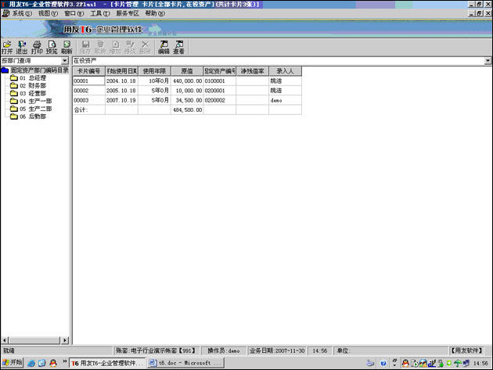Click the left arrow of the tree scrollbar
493x370 pixels.
(x=5, y=340)
